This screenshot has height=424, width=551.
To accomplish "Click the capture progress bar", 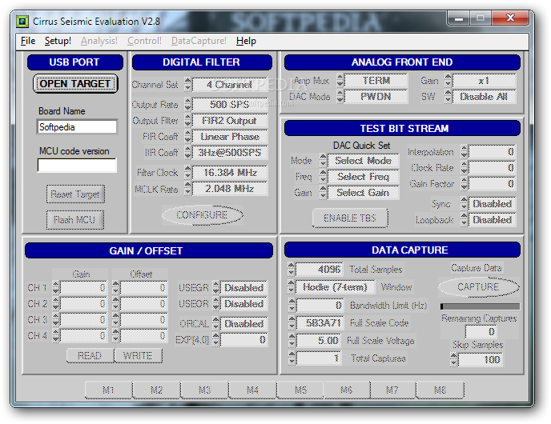I will [480, 306].
